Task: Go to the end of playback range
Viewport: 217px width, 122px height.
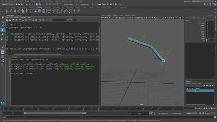Action: (x=214, y=108)
